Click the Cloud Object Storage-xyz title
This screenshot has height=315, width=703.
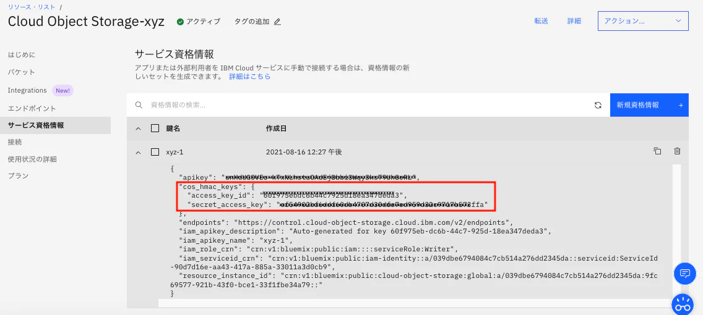coord(86,22)
